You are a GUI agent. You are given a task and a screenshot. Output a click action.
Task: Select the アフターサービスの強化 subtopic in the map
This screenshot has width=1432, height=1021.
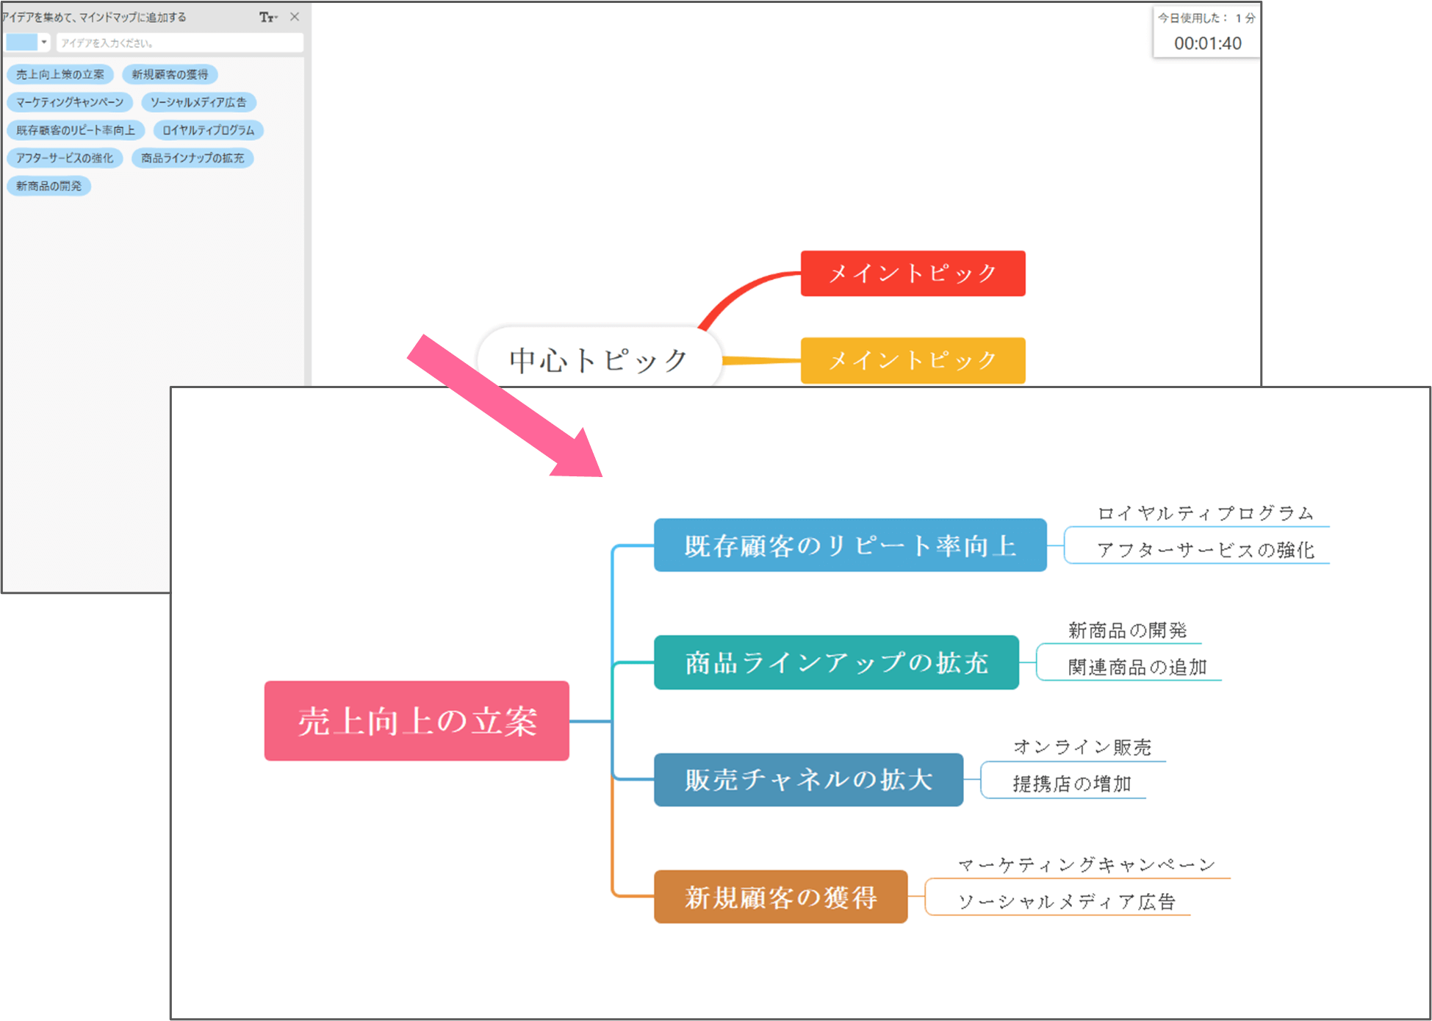(x=1205, y=550)
